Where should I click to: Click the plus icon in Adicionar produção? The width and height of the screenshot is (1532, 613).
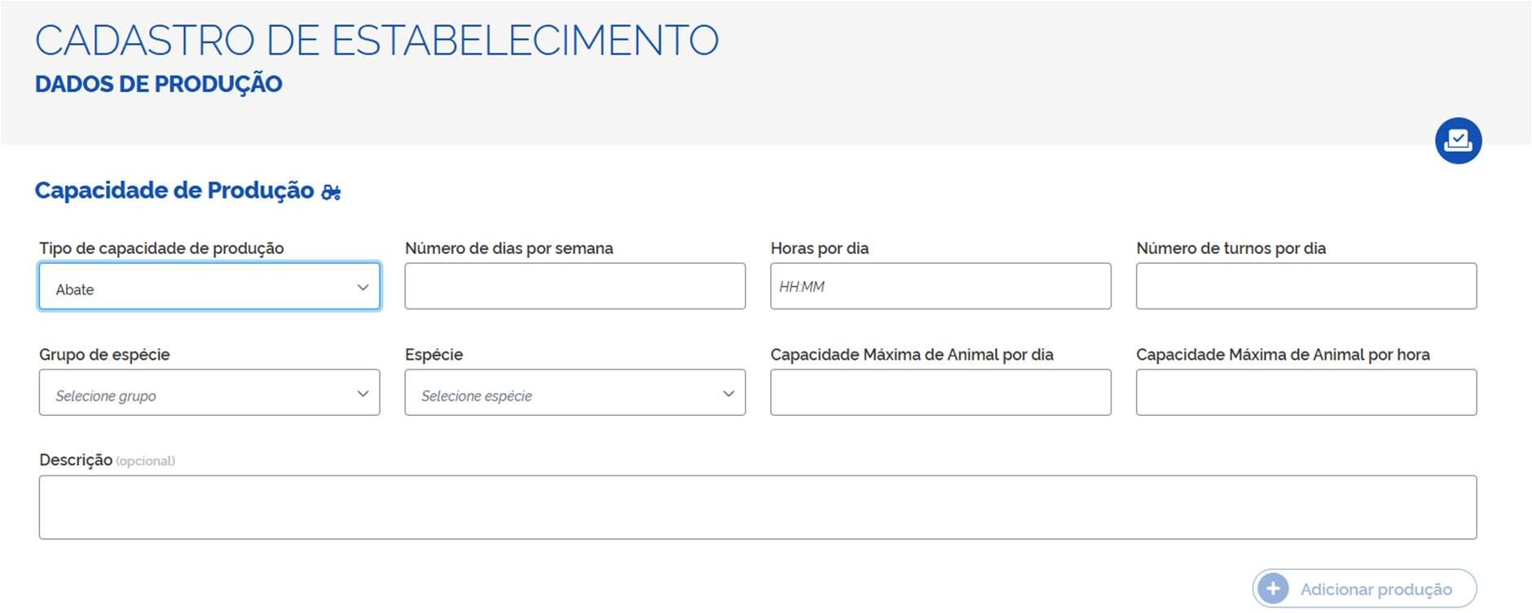click(1273, 589)
